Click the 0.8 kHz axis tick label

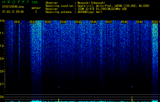[x=2, y=71]
